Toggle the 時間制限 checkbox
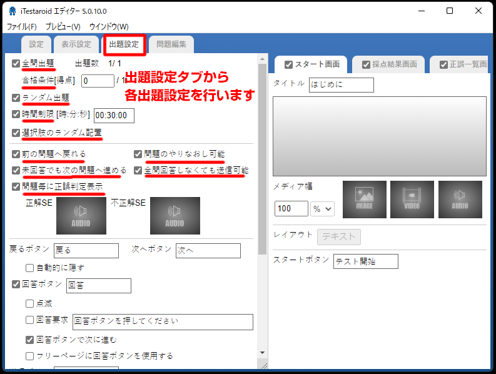496x374 pixels. coord(16,114)
